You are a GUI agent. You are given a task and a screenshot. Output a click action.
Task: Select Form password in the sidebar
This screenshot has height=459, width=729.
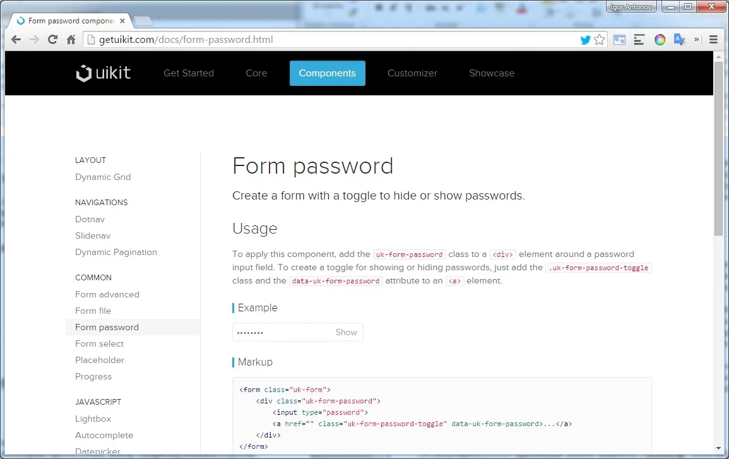click(133, 328)
